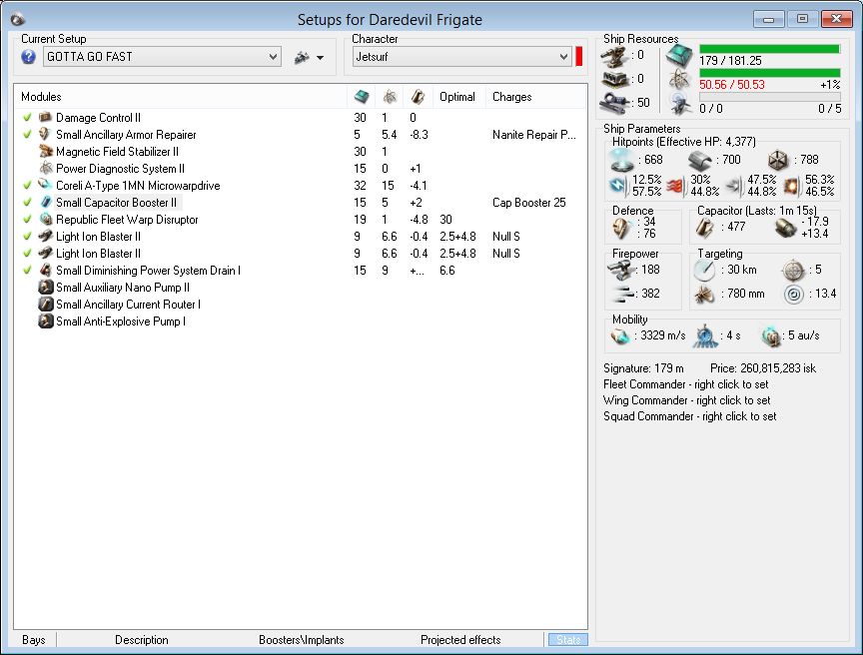
Task: Open the Projected effects tab
Action: click(460, 640)
